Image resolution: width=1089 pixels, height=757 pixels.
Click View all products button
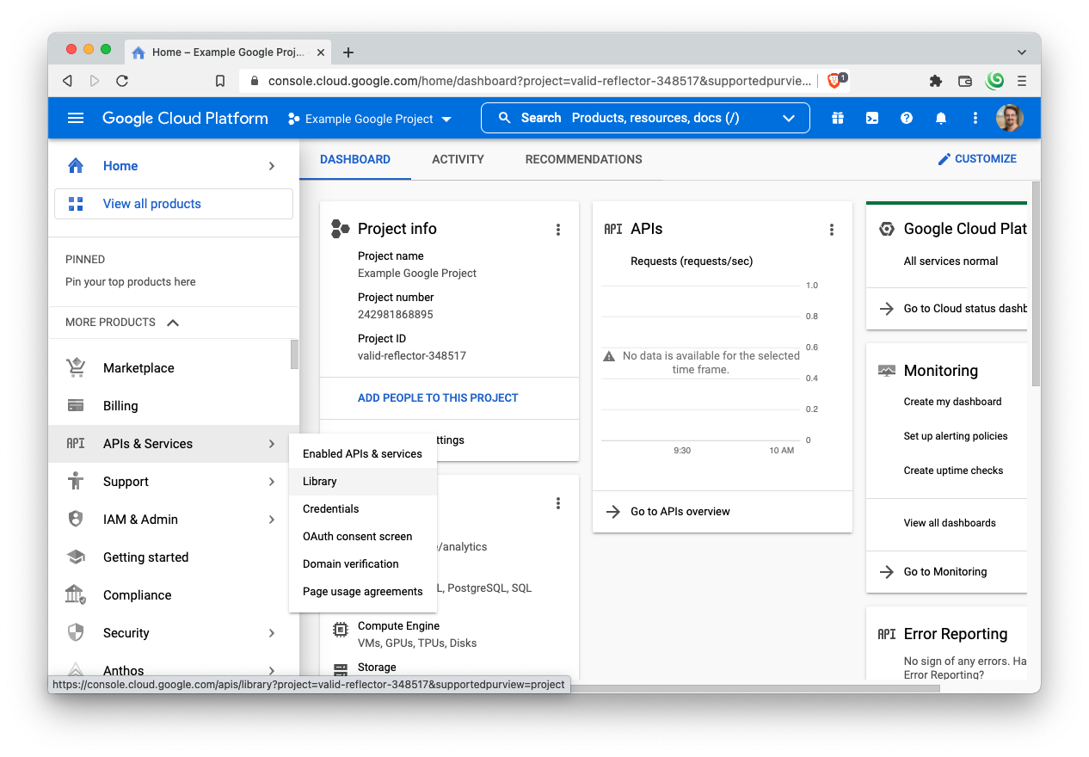tap(174, 204)
